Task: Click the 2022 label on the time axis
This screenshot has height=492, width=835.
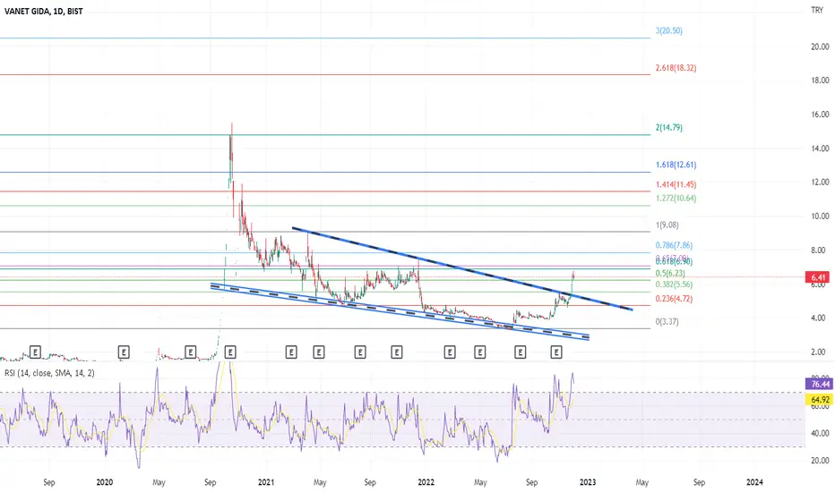Action: [x=426, y=482]
